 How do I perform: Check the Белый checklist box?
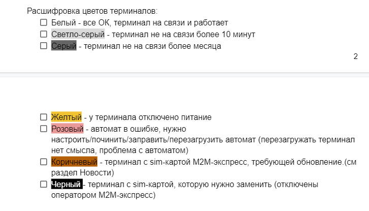point(43,23)
